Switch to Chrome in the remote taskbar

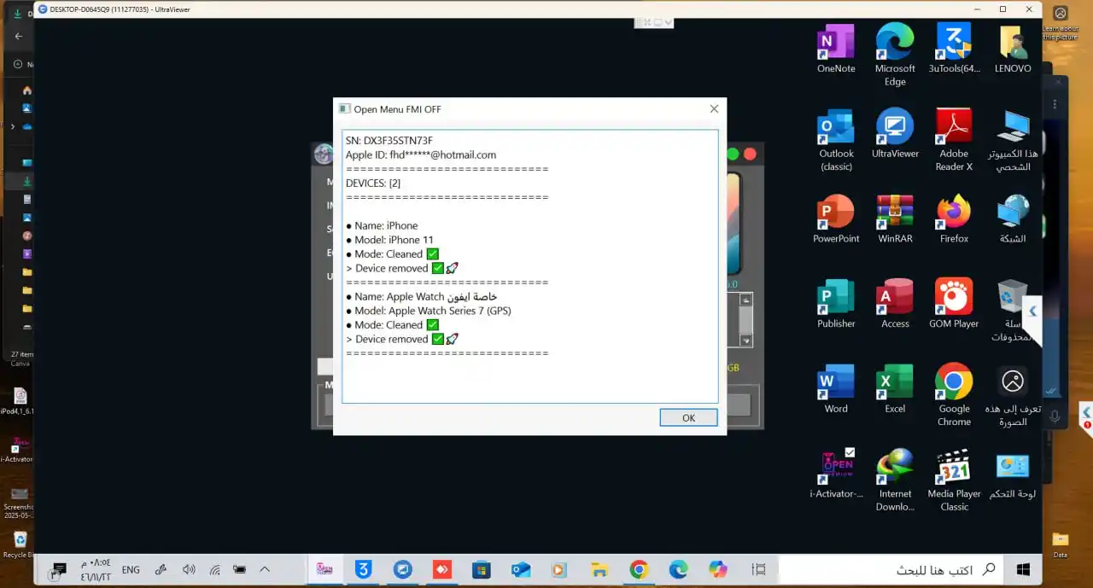[639, 569]
